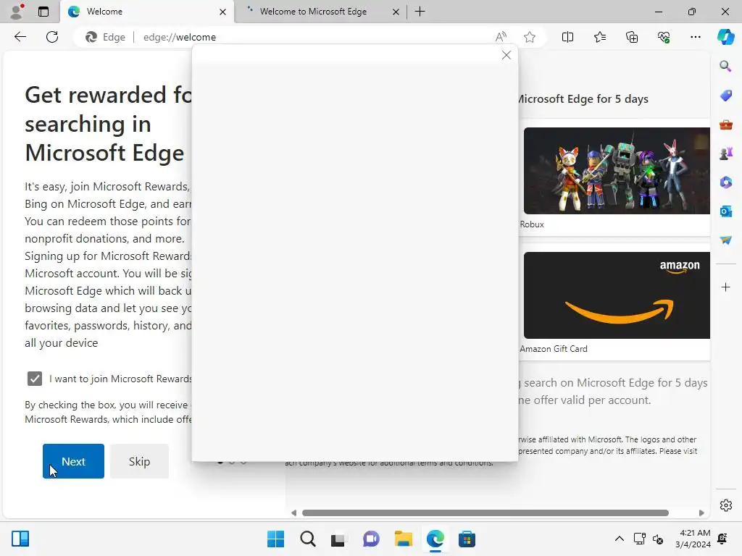The height and width of the screenshot is (556, 742).
Task: Open sidebar Tools briefcase icon
Action: (x=725, y=125)
